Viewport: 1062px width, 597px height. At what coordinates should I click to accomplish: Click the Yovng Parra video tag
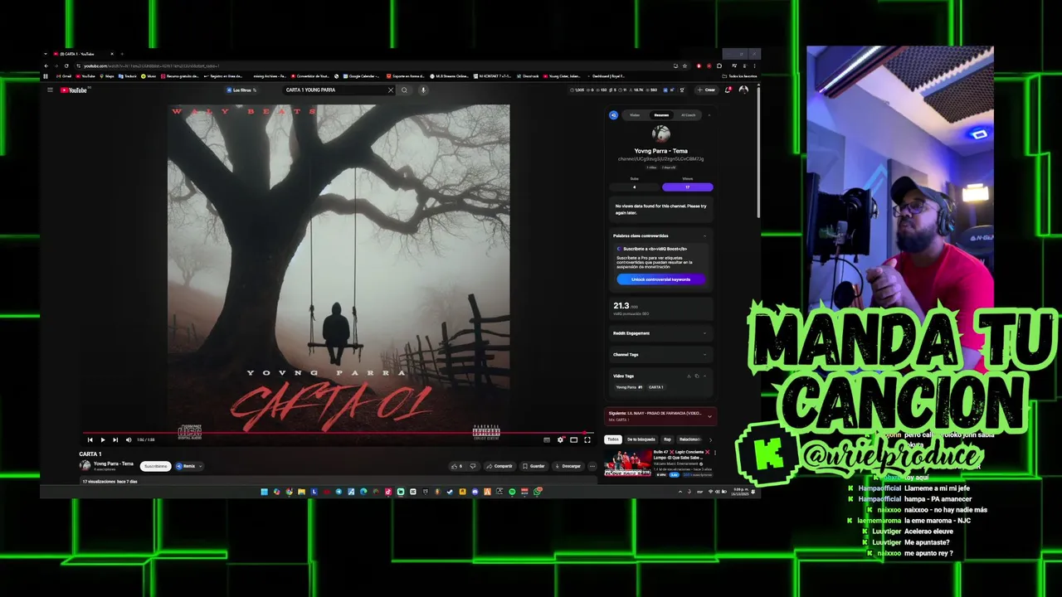[629, 387]
